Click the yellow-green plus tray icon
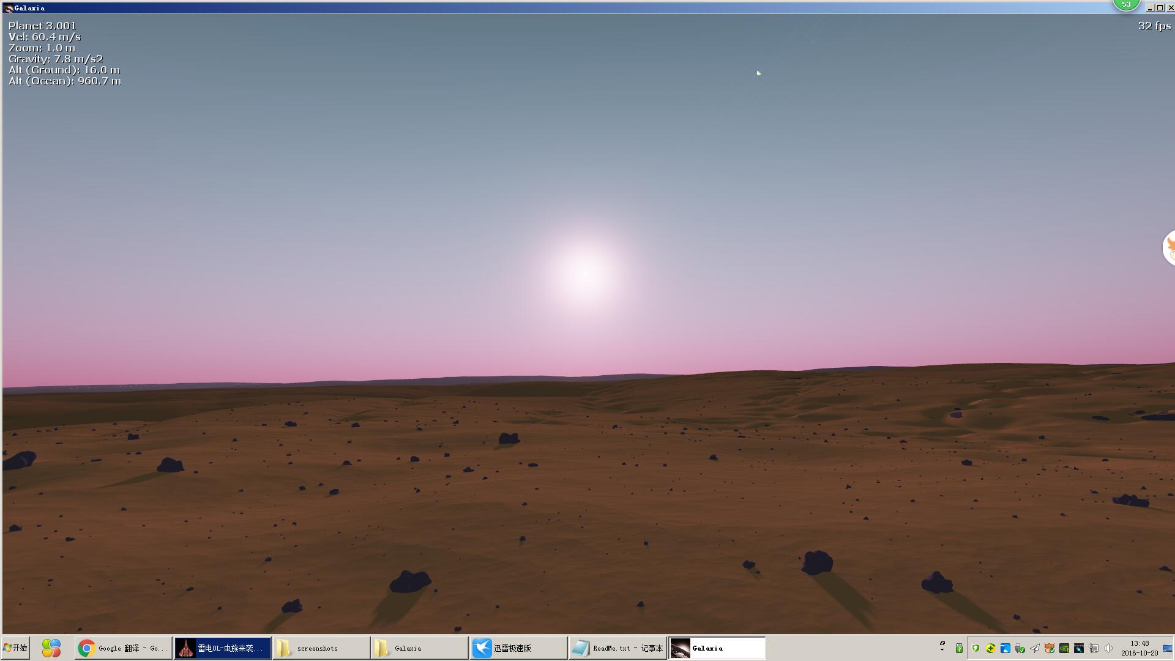Viewport: 1175px width, 661px height. (x=990, y=648)
